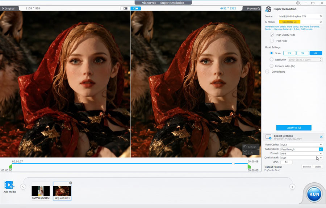326x208 pixels.
Task: Click the 21% zoom magnifier icon
Action: point(245,152)
